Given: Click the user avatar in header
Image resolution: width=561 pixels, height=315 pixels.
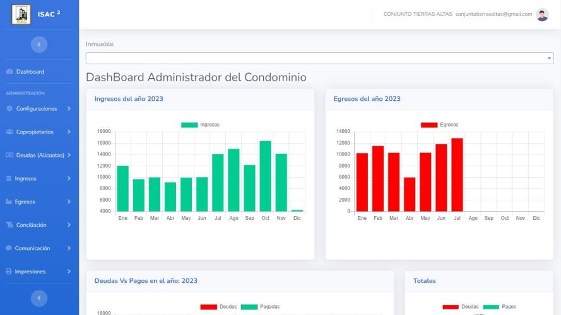Looking at the screenshot, I should (x=542, y=14).
